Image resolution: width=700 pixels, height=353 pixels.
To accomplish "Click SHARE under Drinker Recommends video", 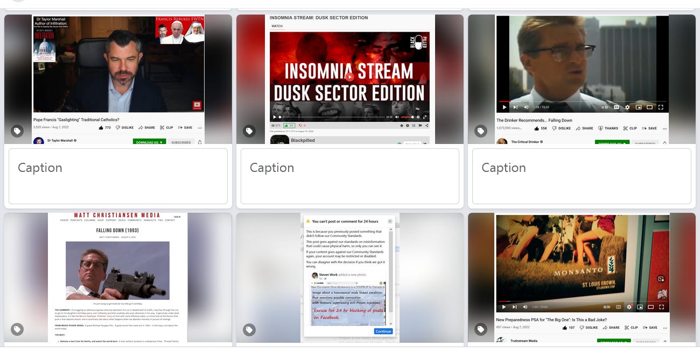I will [x=584, y=128].
